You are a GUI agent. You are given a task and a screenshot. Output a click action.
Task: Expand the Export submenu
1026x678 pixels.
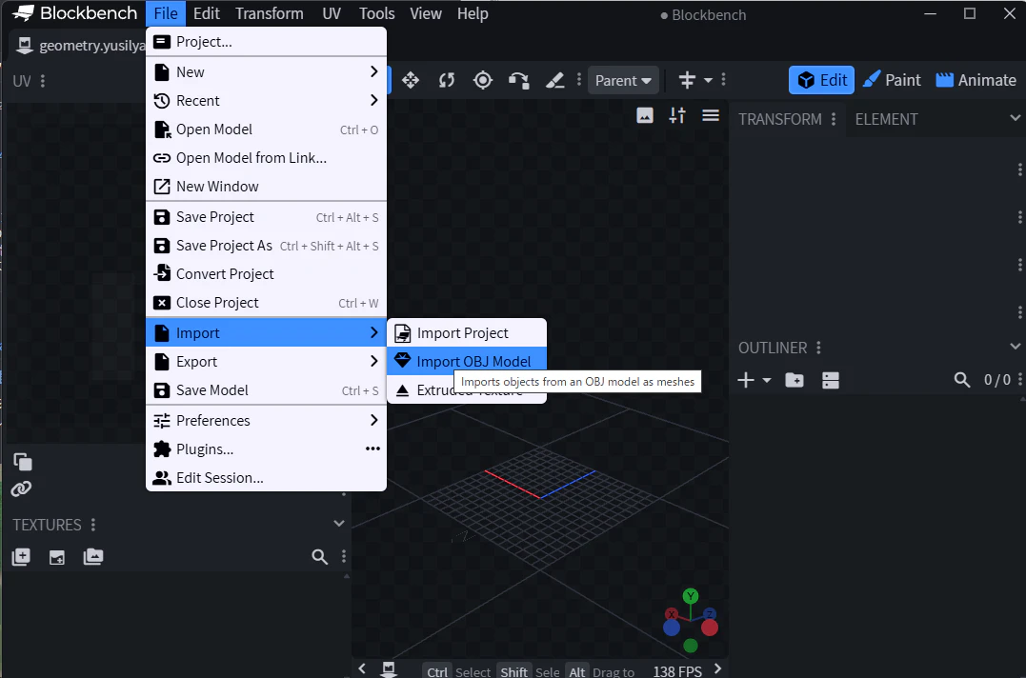(x=267, y=362)
